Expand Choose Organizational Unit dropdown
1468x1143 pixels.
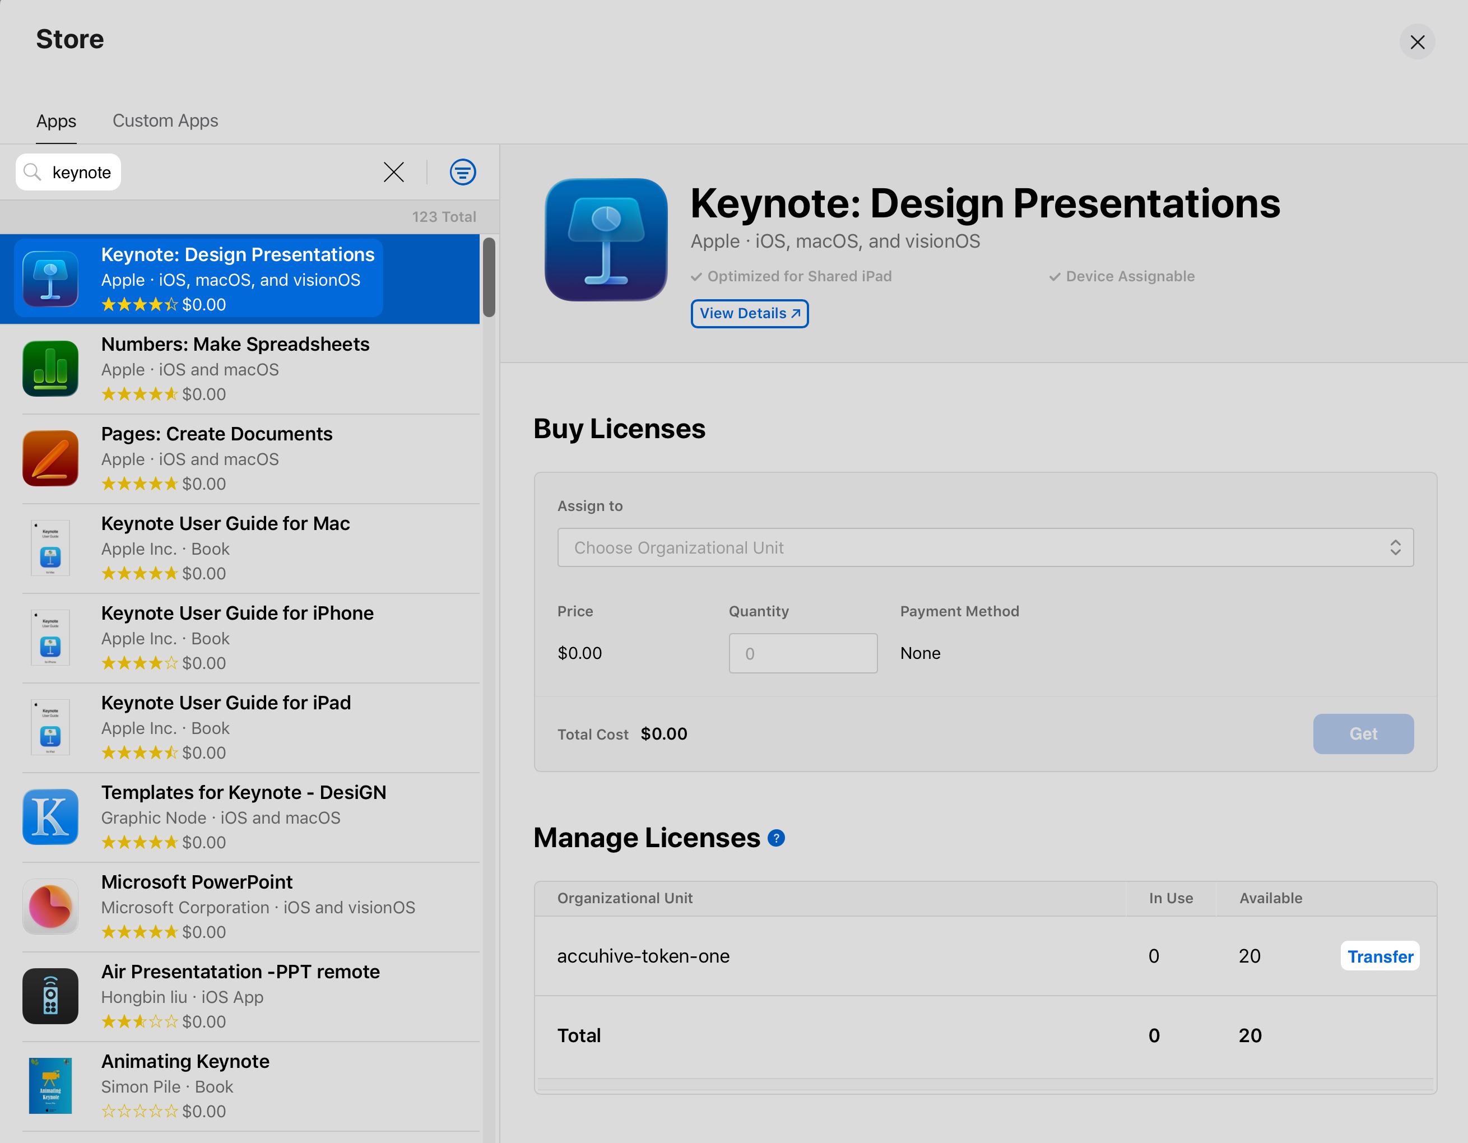[986, 547]
